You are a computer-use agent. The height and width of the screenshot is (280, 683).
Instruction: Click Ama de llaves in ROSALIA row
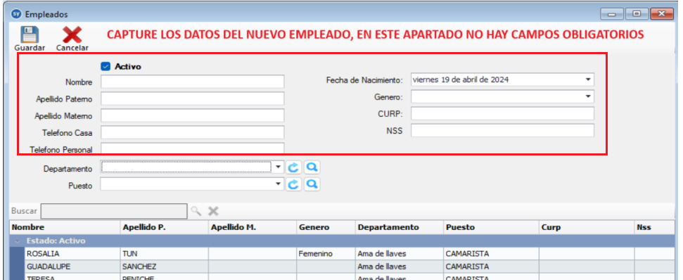pyautogui.click(x=400, y=253)
